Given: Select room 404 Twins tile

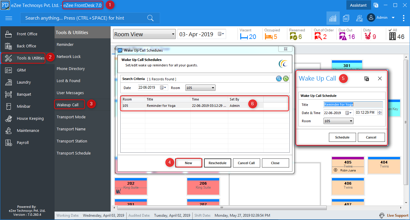Looking at the screenshot, I should click(x=384, y=165).
